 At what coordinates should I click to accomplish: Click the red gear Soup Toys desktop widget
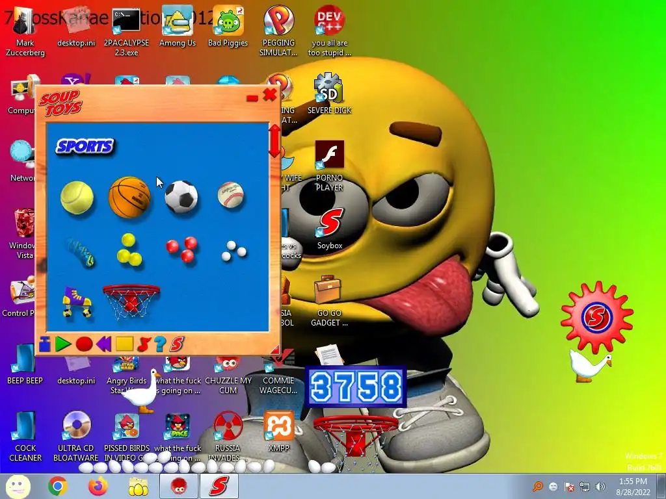tap(597, 316)
